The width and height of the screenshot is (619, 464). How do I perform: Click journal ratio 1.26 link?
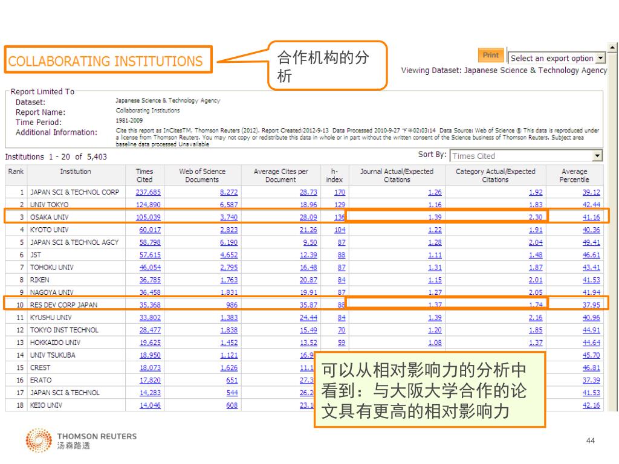coord(435,192)
